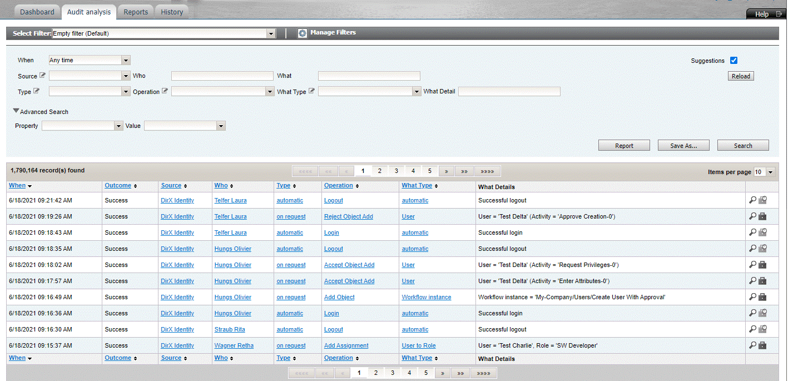Screen dimensions: 788x381
Task: Uncheck the Suggestions checkbox
Action: 734,61
